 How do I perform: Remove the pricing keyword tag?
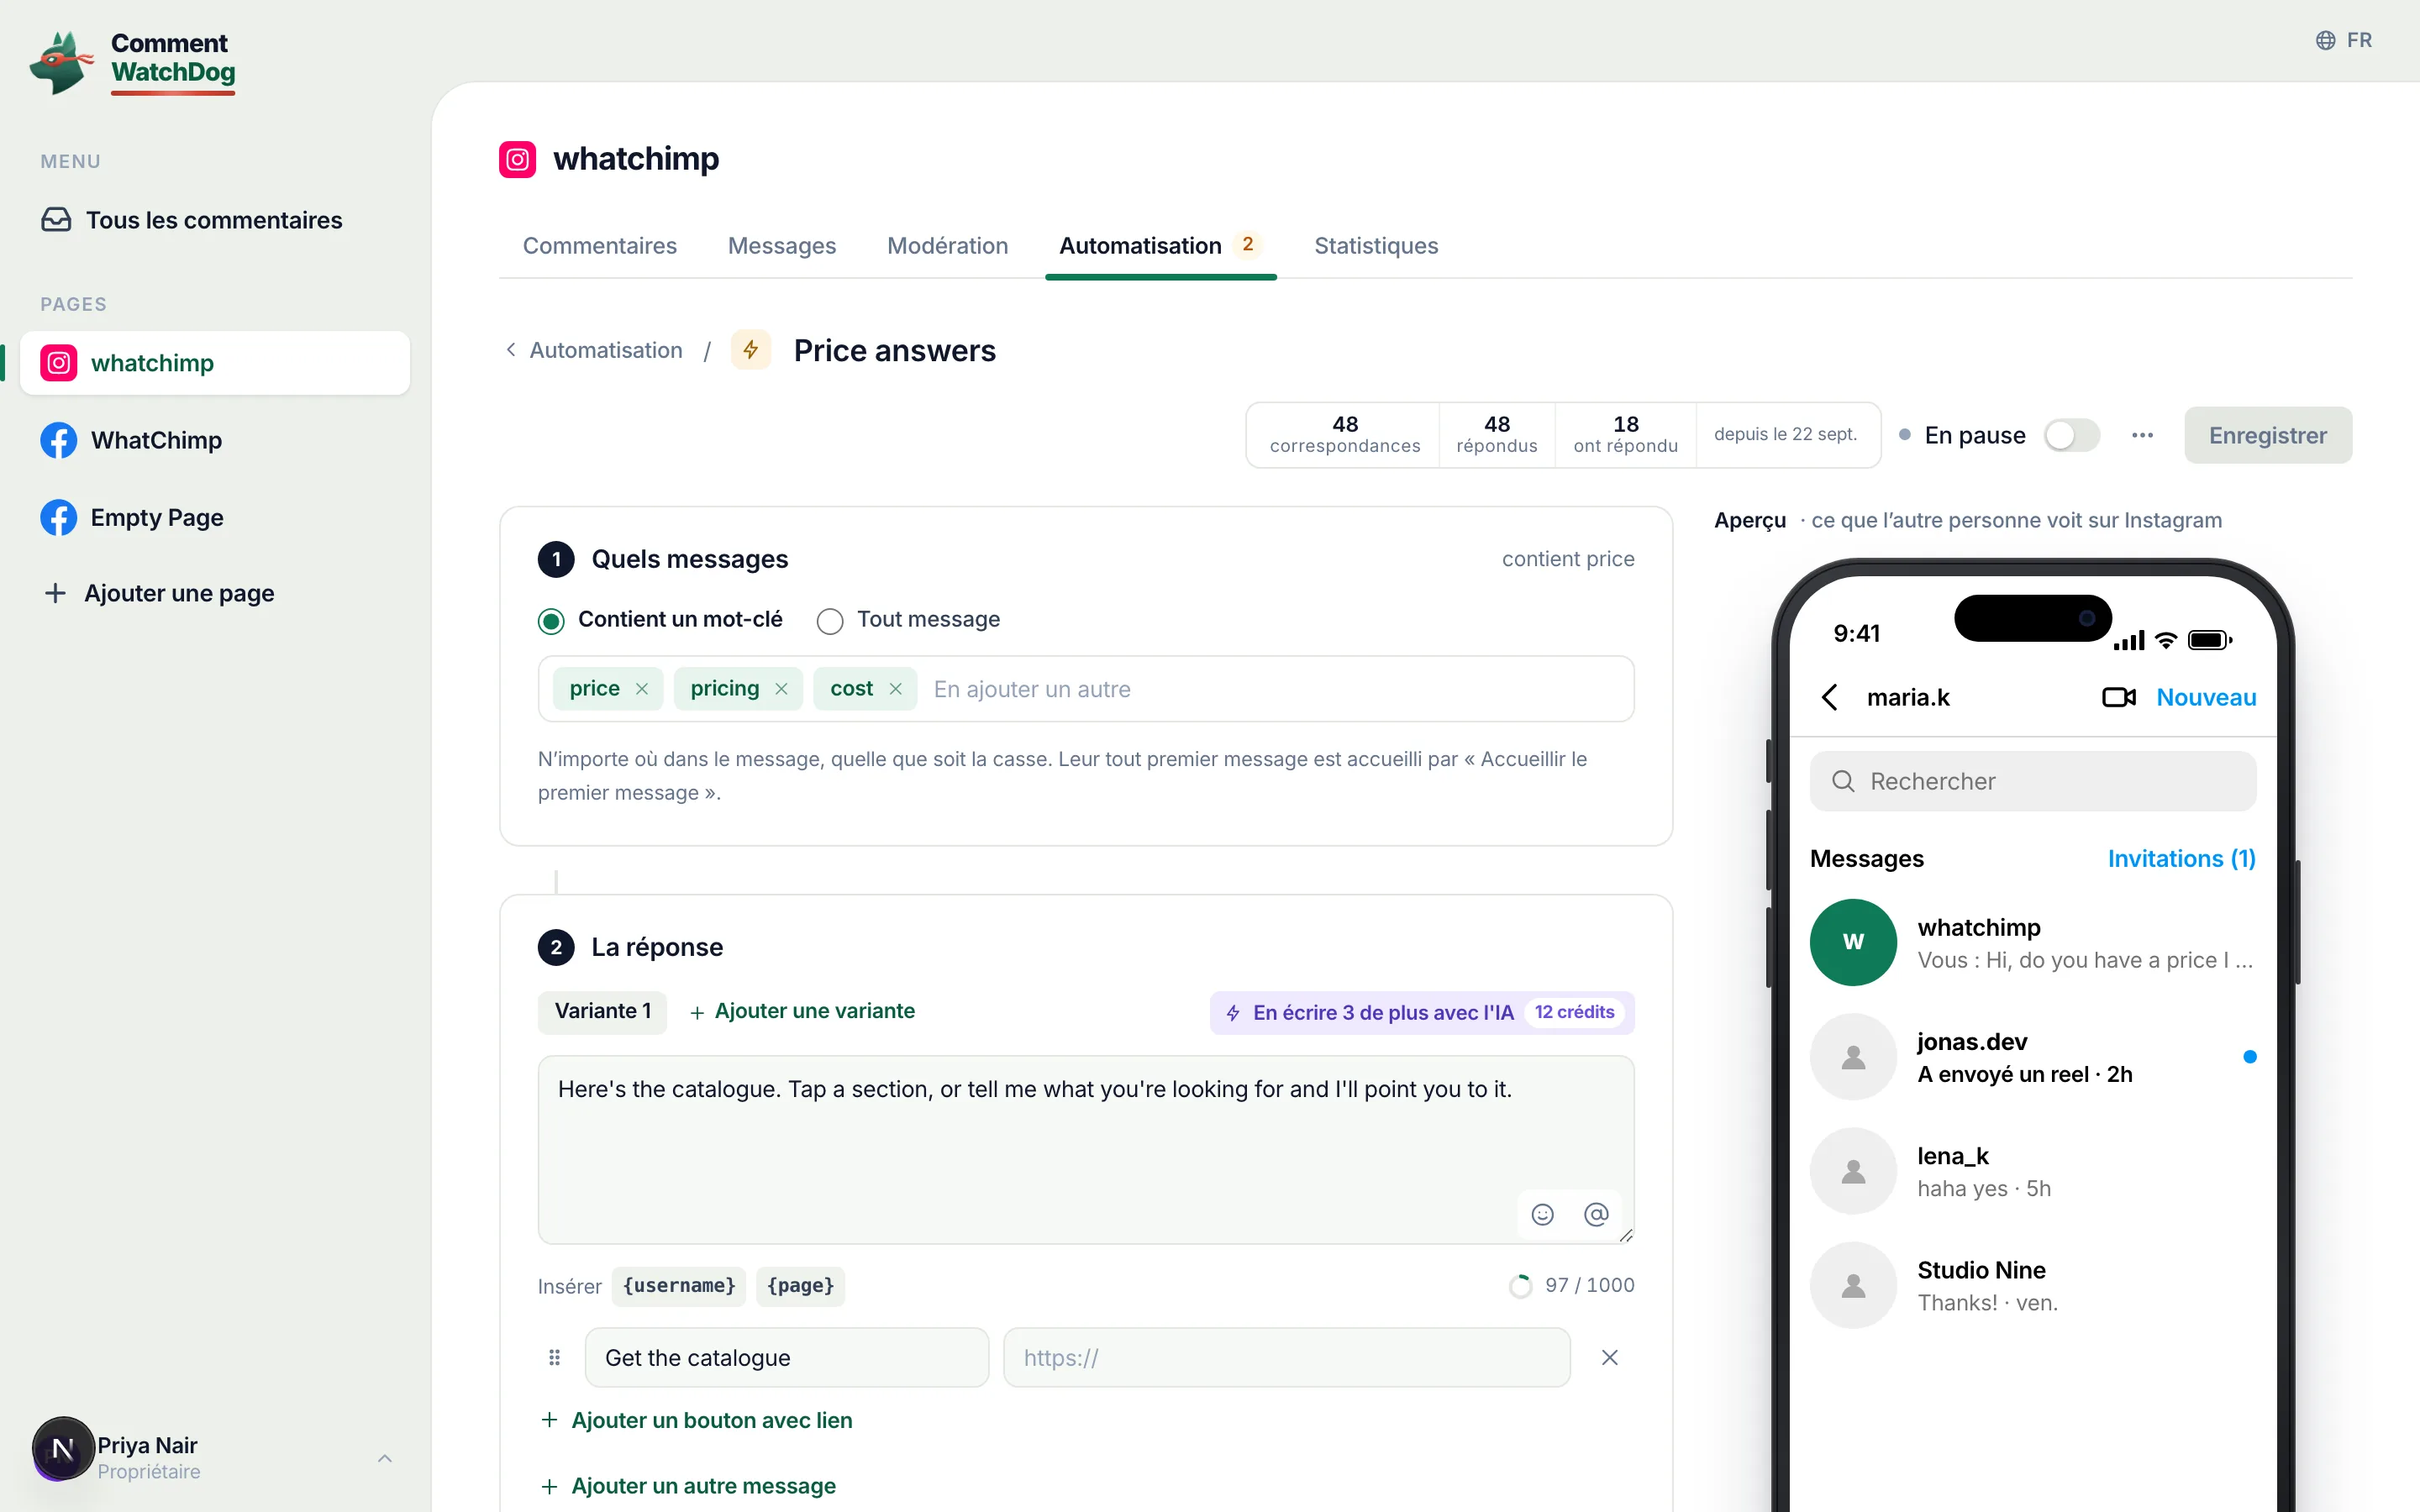tap(782, 689)
